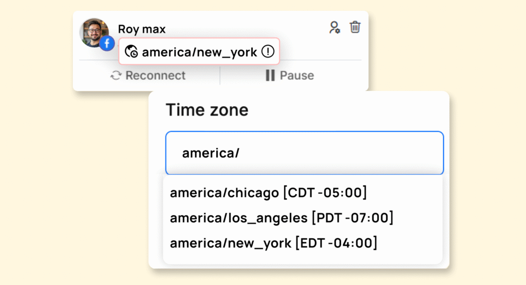
Task: Focus the Time zone search field
Action: pos(304,153)
